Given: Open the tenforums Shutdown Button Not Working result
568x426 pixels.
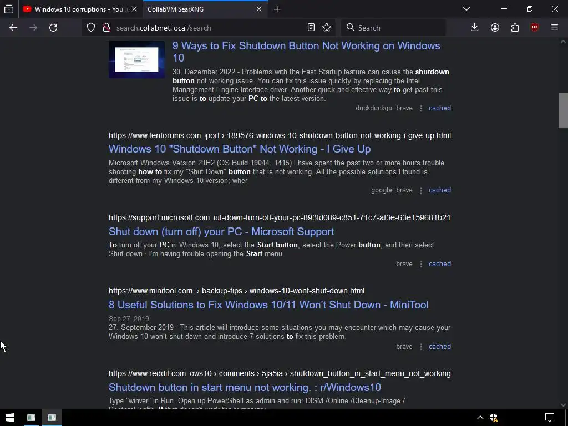Looking at the screenshot, I should tap(240, 149).
